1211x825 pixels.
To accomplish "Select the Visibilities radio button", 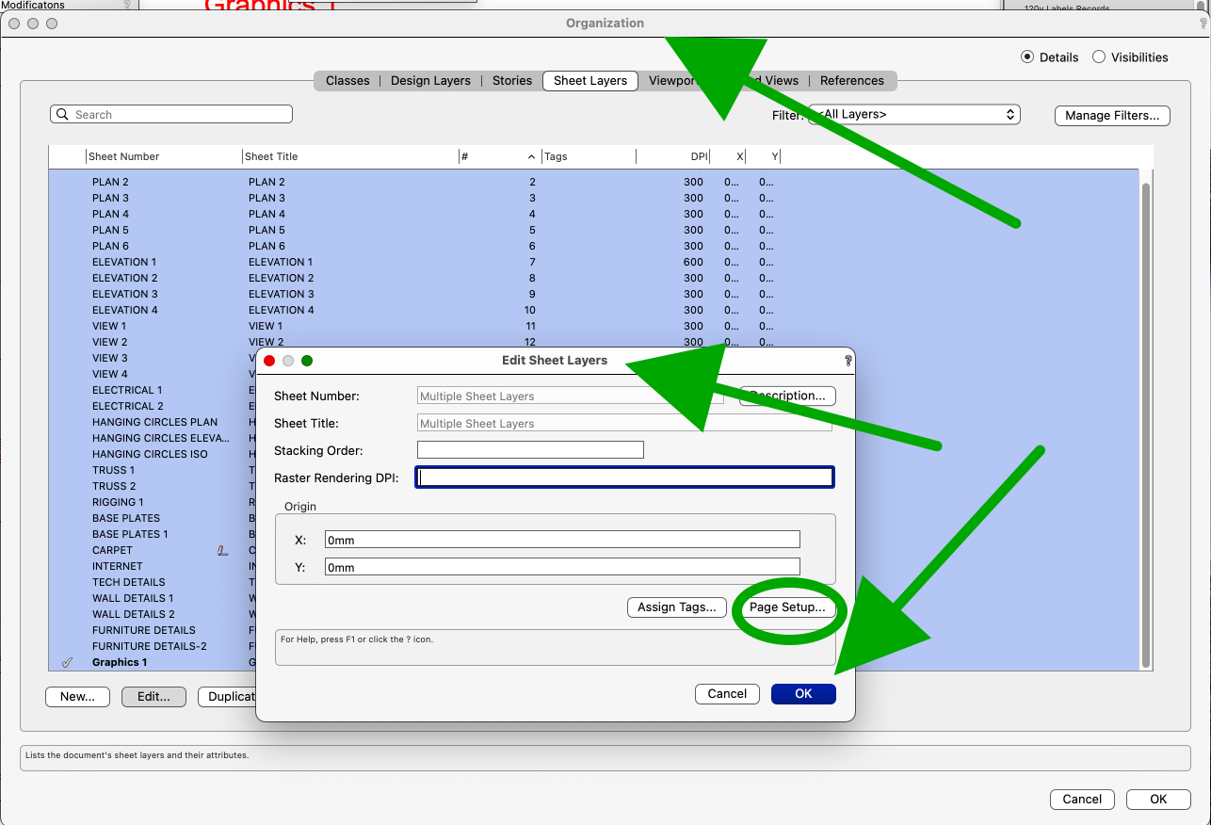I will pos(1099,57).
